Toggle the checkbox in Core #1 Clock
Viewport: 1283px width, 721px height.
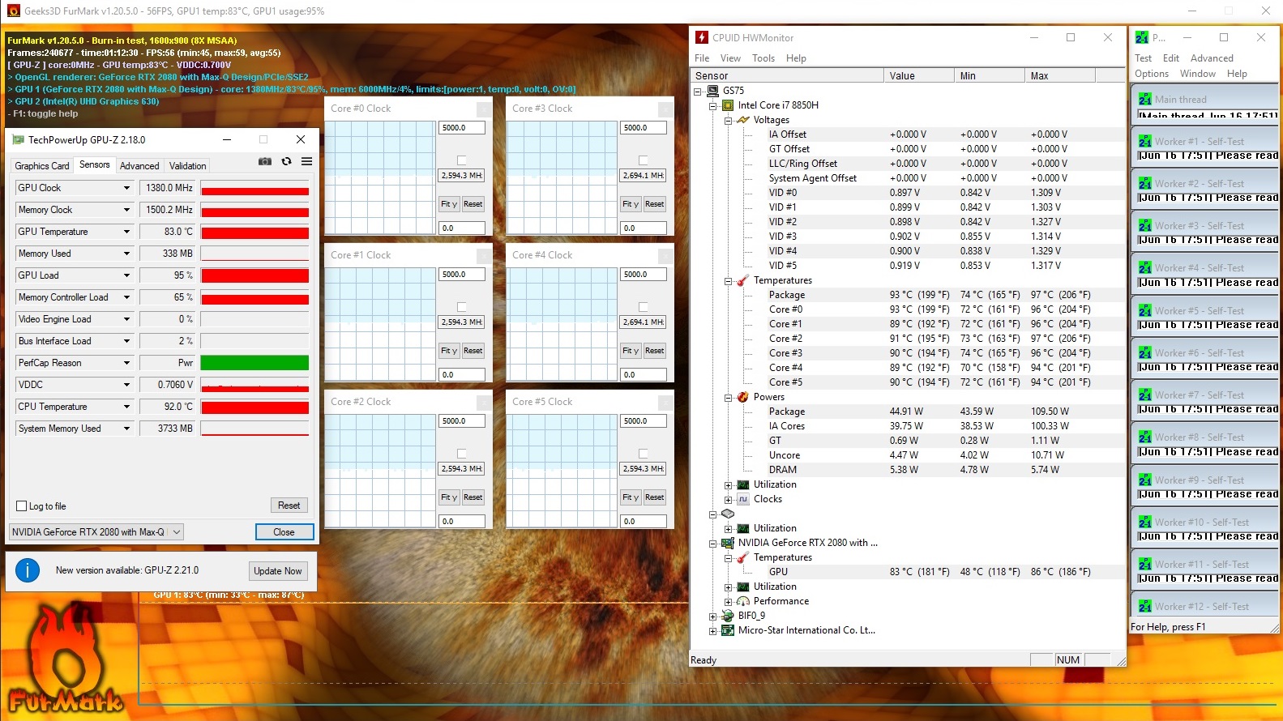(461, 307)
